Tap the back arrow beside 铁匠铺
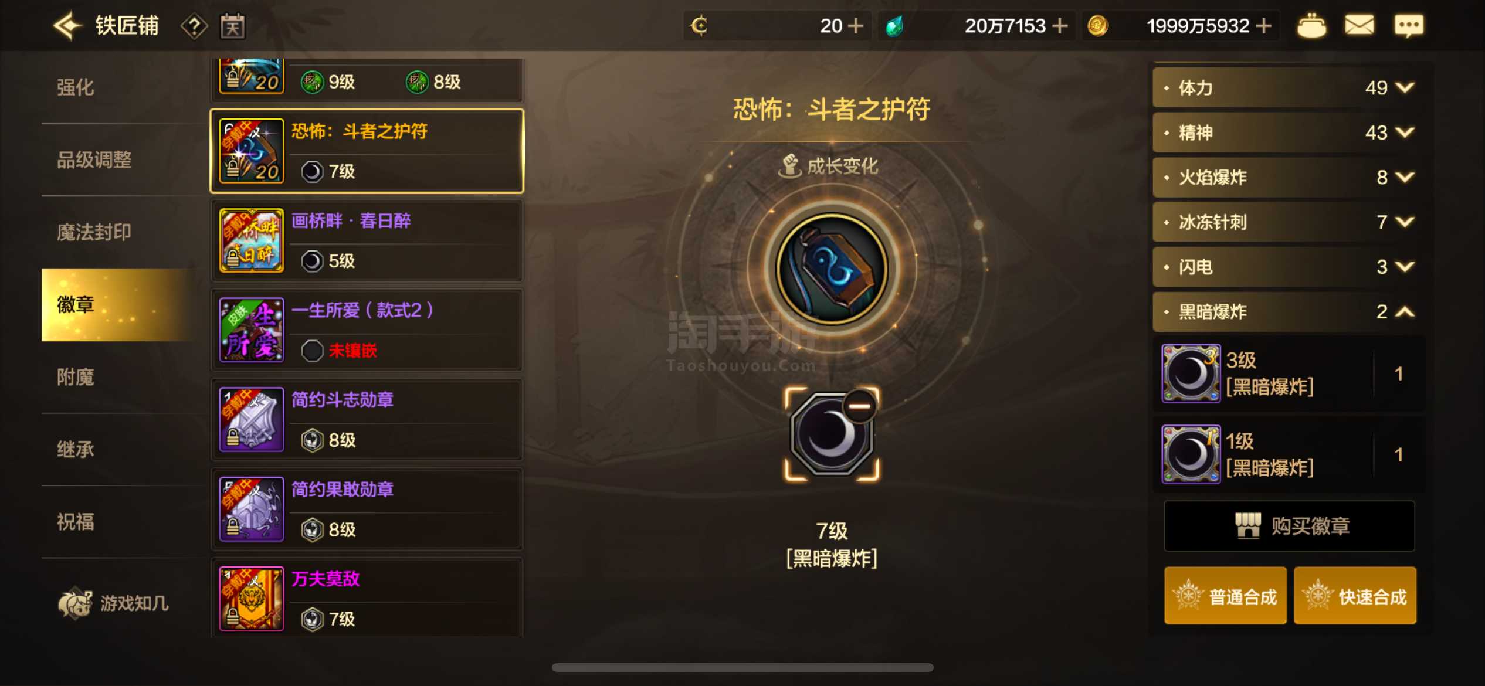 (x=67, y=26)
